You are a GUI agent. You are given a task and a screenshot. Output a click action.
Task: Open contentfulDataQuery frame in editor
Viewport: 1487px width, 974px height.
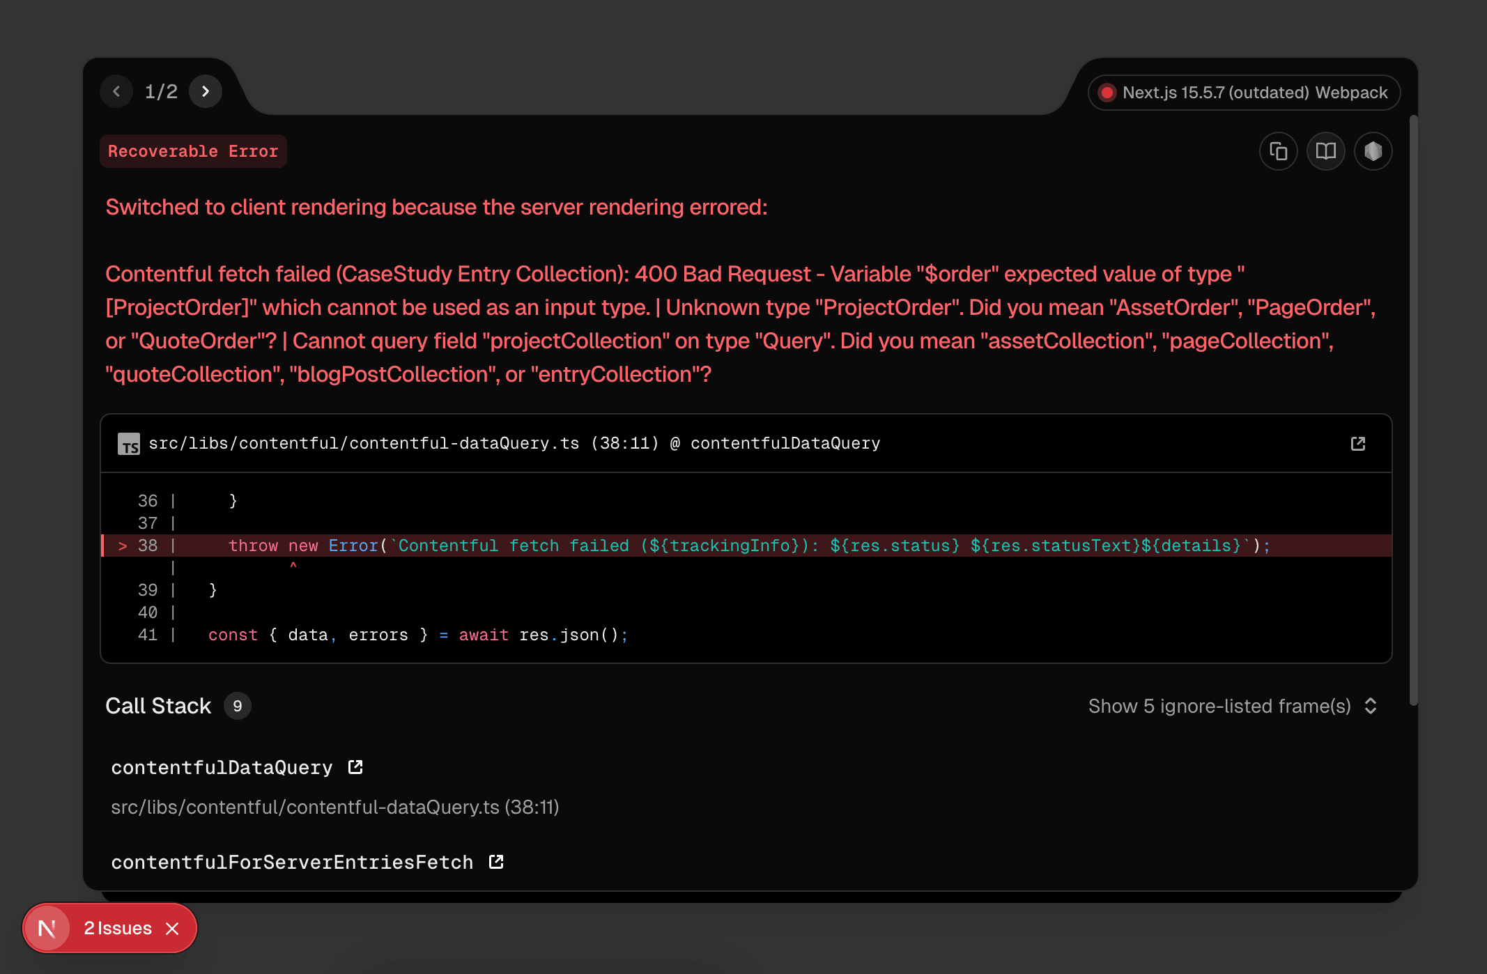point(355,767)
